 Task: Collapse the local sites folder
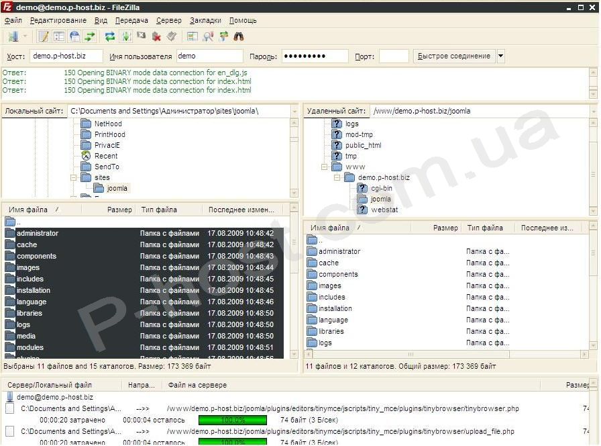(74, 178)
